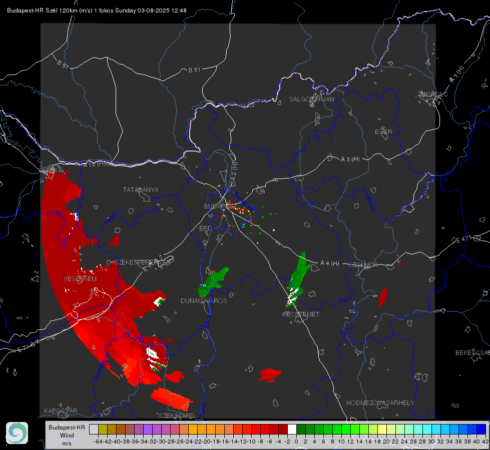Click the green radar echo above Dunaújváros
Viewport: 490px width, 450px height.
pos(213,282)
